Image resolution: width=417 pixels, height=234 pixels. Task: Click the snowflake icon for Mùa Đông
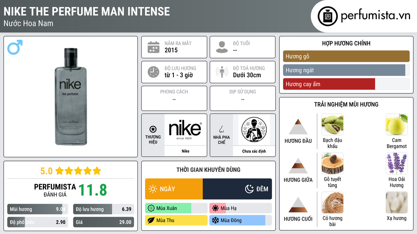215,220
